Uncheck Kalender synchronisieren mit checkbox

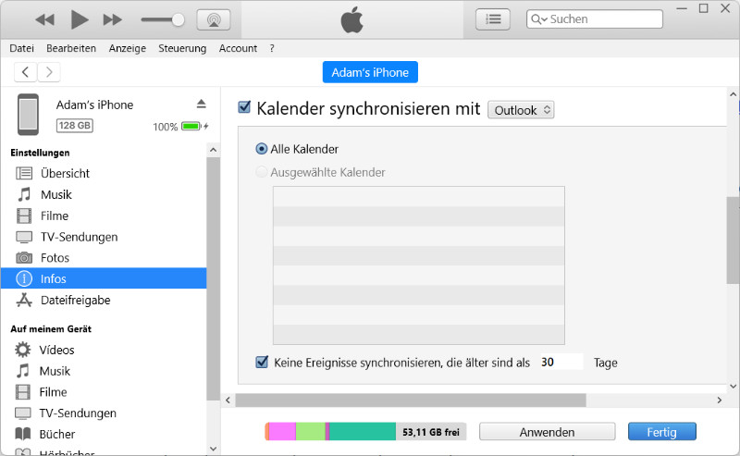245,107
